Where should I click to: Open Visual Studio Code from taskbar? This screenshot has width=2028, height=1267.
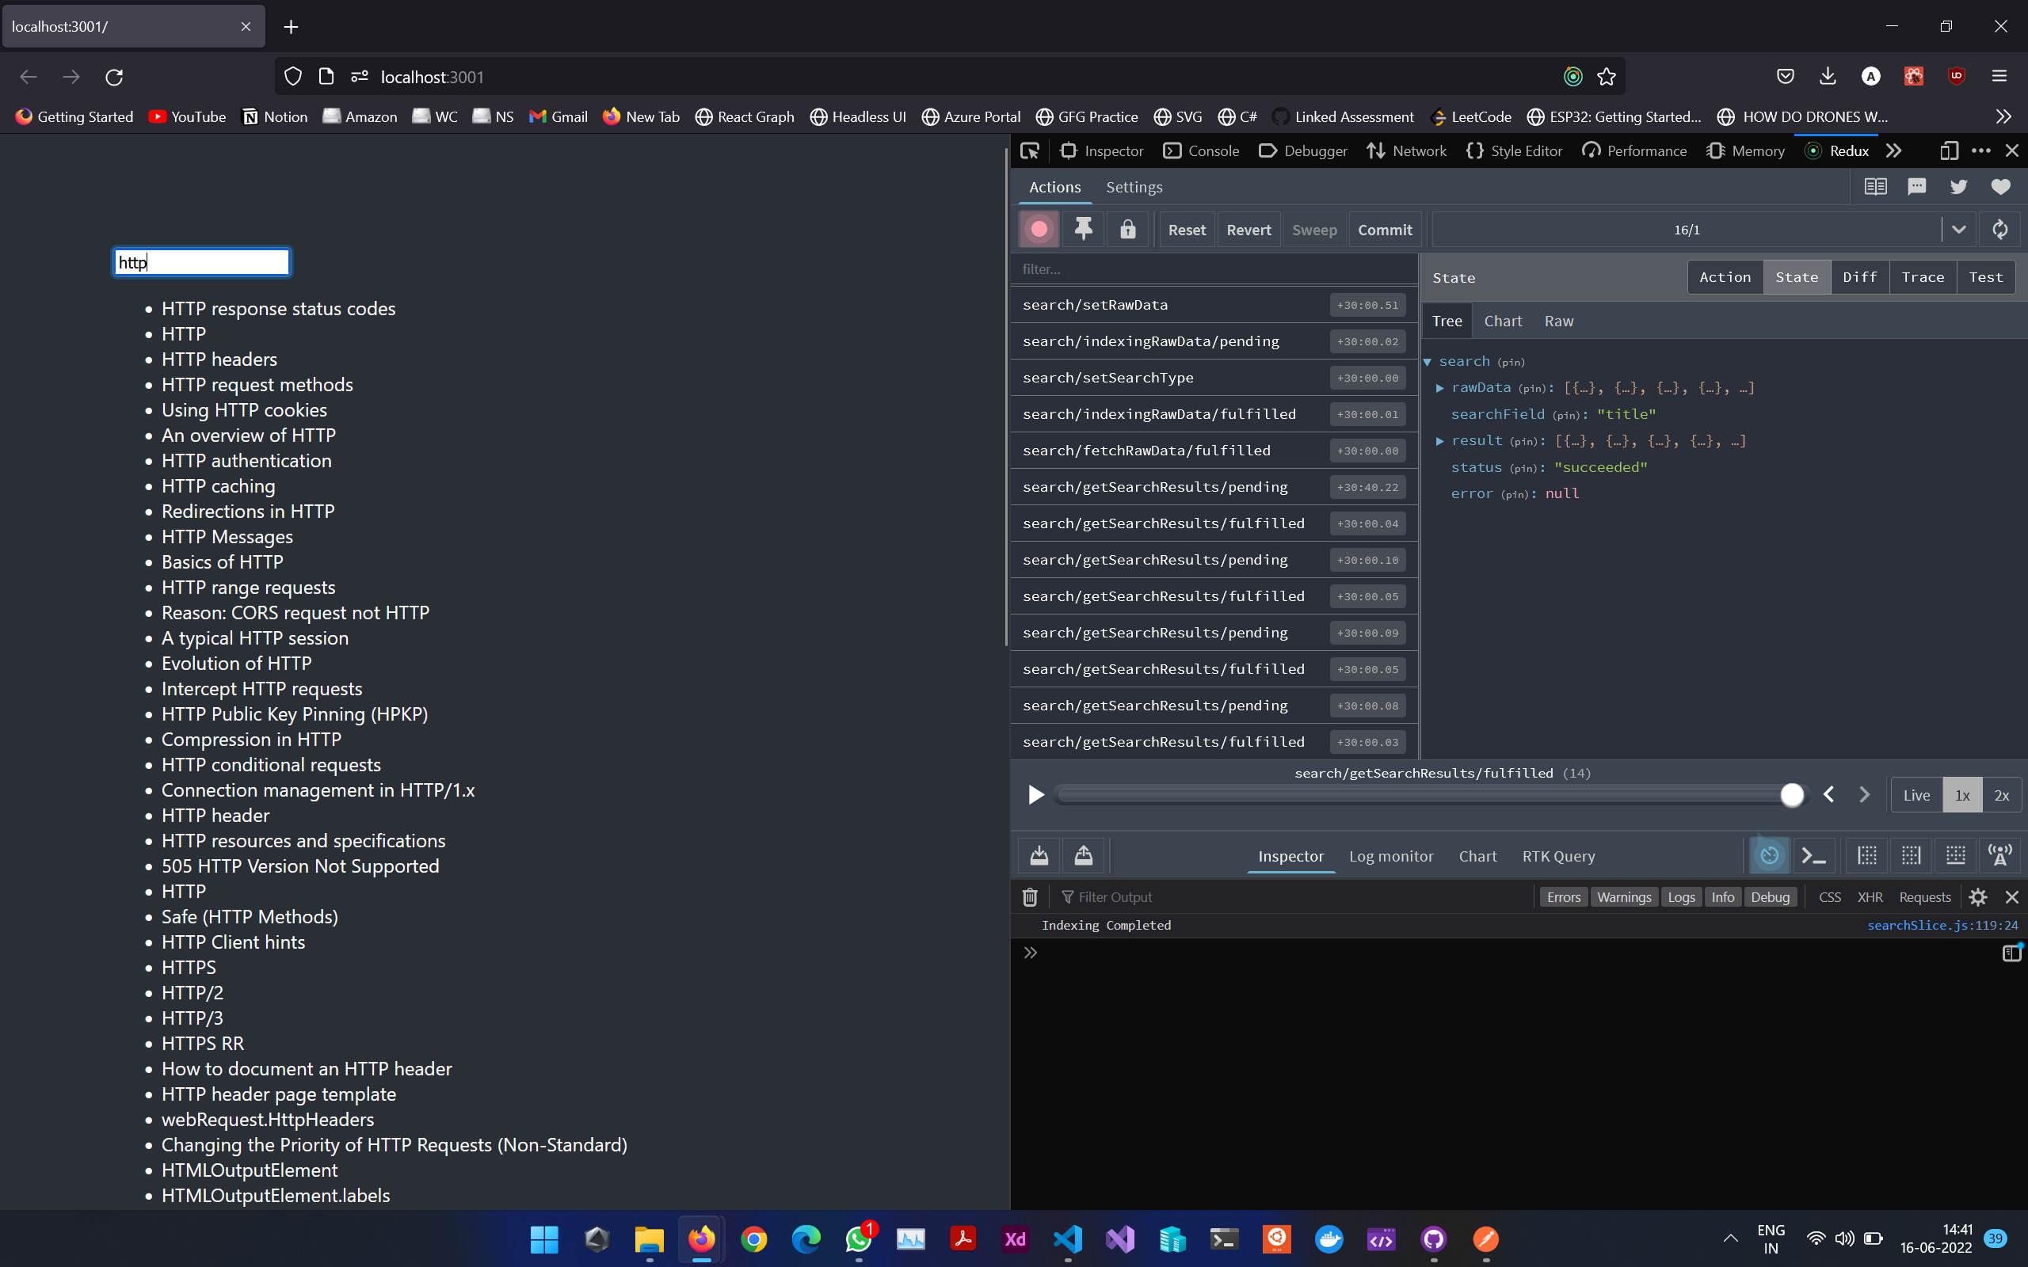coord(1068,1238)
